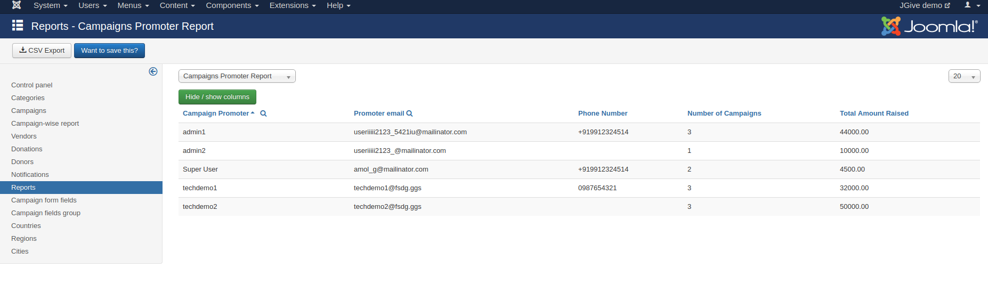Open the Components menu
This screenshot has height=292, width=988.
point(232,5)
